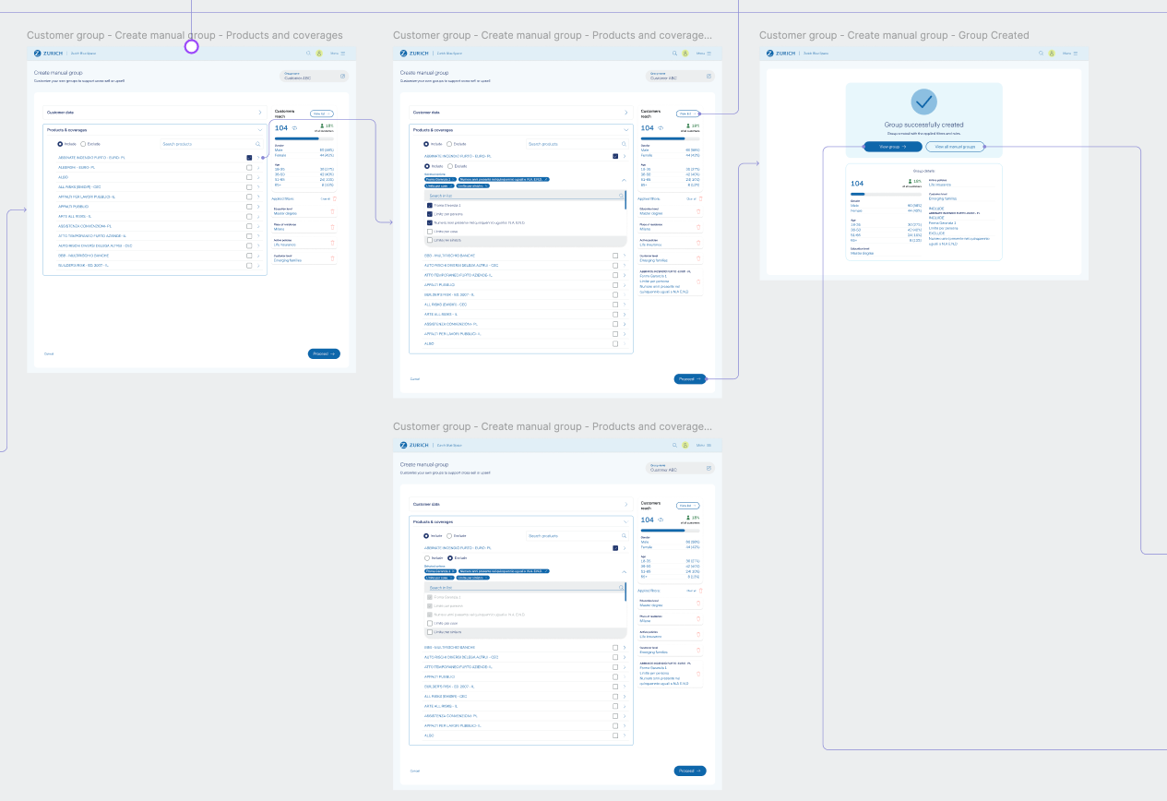
Task: Click Search in list field in top-middle frame
Action: 527,196
